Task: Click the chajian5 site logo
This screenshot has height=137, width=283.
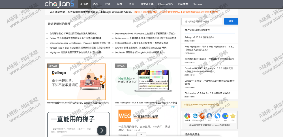Action: click(59, 4)
